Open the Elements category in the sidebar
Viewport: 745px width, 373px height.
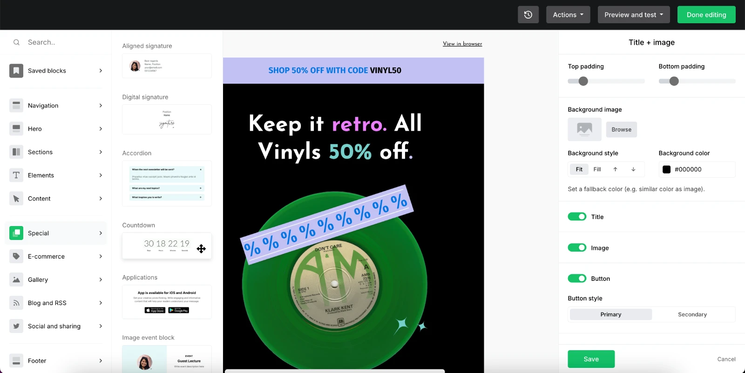[56, 175]
